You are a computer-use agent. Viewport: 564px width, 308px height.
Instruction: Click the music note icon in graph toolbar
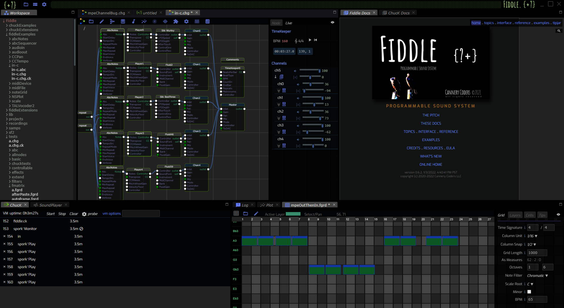coord(133,21)
